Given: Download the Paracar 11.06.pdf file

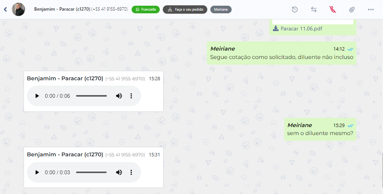Looking at the screenshot, I should [297, 29].
